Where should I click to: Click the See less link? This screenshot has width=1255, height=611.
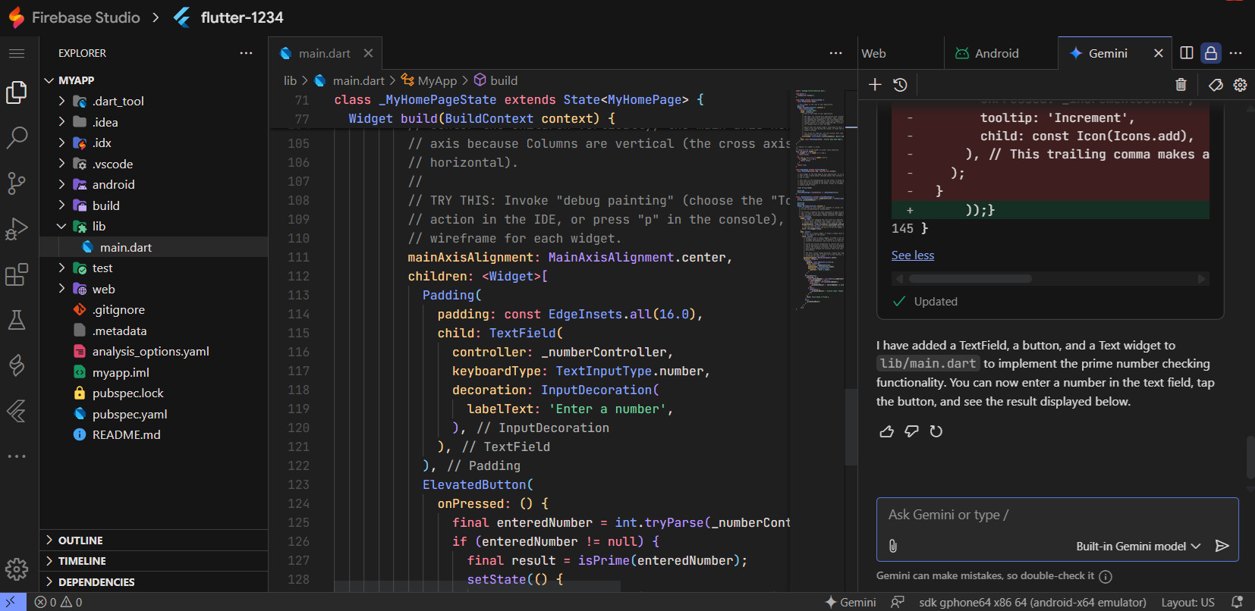coord(913,255)
